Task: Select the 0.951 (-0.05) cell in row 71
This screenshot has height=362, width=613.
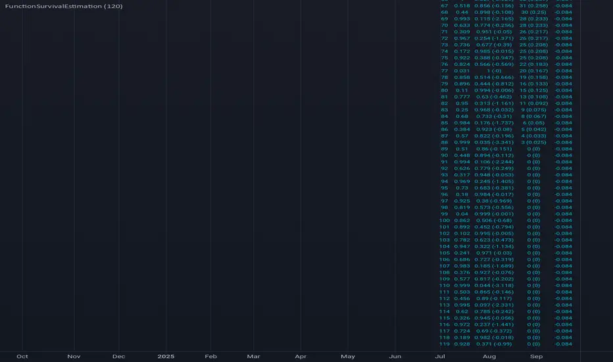Action: [x=494, y=32]
